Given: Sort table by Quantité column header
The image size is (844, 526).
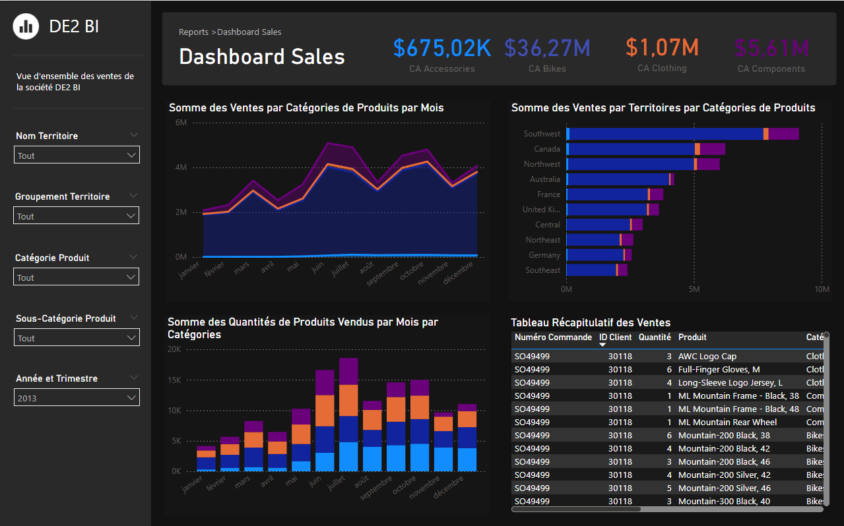Looking at the screenshot, I should pos(654,337).
